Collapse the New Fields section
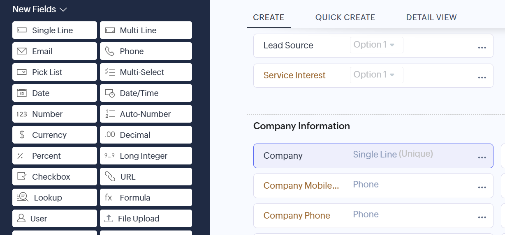The height and width of the screenshot is (235, 505). pyautogui.click(x=63, y=9)
